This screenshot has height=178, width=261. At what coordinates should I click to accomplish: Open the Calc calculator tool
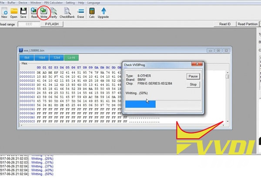[x=92, y=13]
